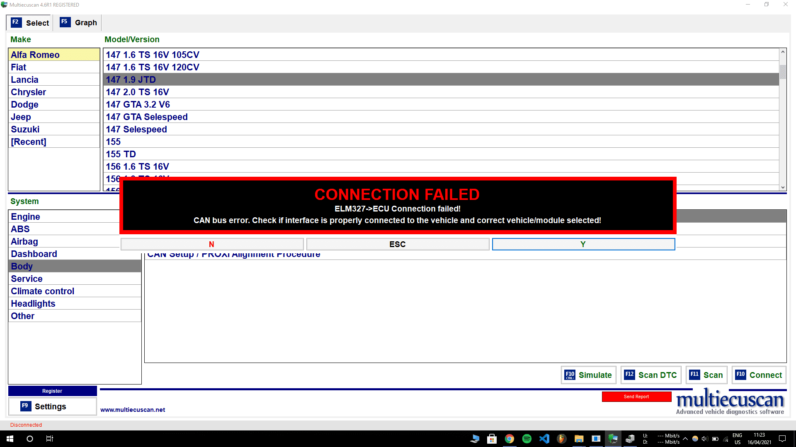The image size is (796, 447).
Task: Open Microsoft Store from the taskbar
Action: 492,439
